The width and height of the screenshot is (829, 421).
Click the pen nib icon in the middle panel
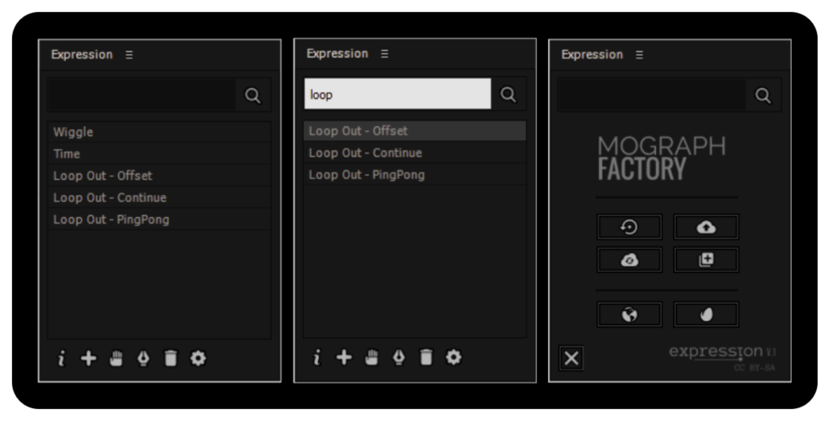[x=398, y=357]
